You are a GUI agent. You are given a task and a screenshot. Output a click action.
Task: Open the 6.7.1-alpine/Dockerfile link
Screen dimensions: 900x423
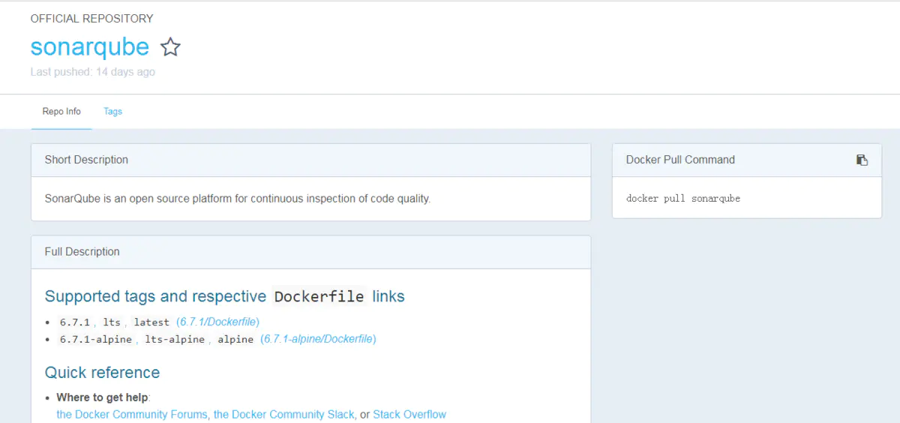point(318,339)
